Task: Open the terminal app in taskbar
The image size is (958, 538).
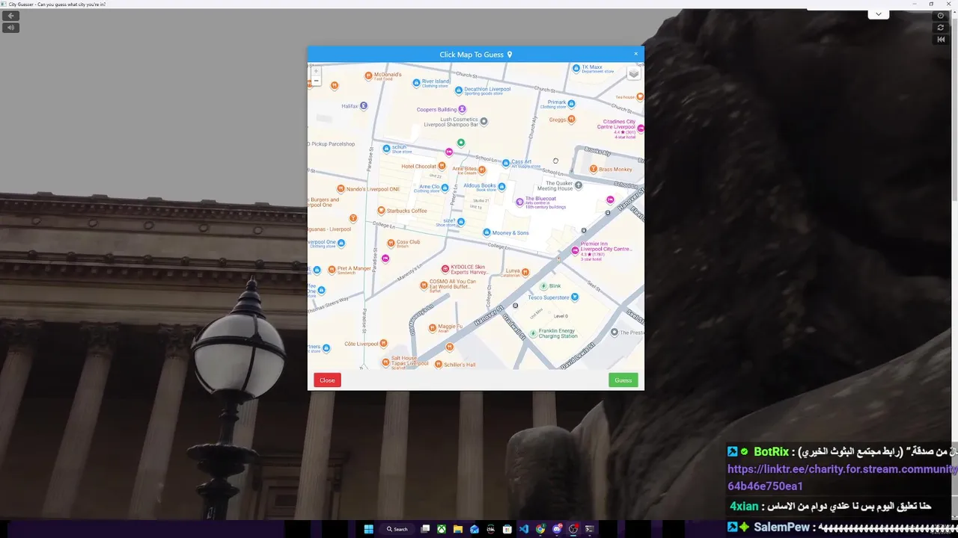Action: click(x=590, y=529)
